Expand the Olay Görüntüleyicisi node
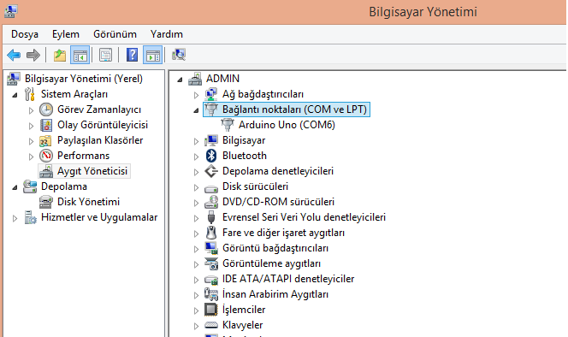The width and height of the screenshot is (568, 337). point(31,126)
